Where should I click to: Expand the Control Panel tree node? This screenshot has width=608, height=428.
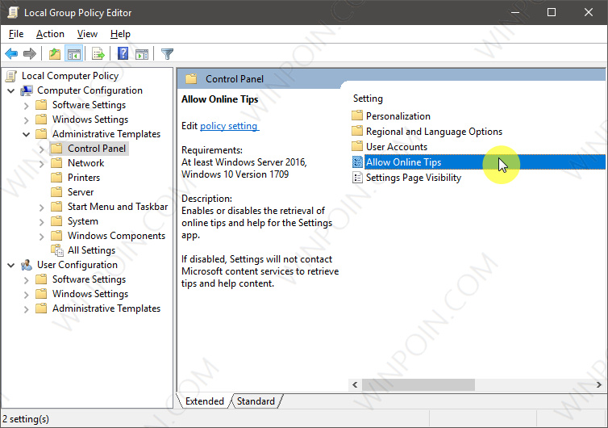pos(41,149)
